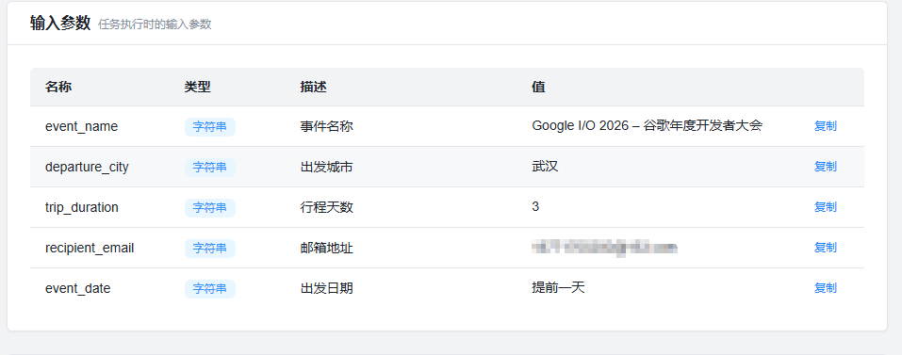Viewport: 902px width, 355px height.
Task: Click the description 出发日期
Action: tap(326, 288)
